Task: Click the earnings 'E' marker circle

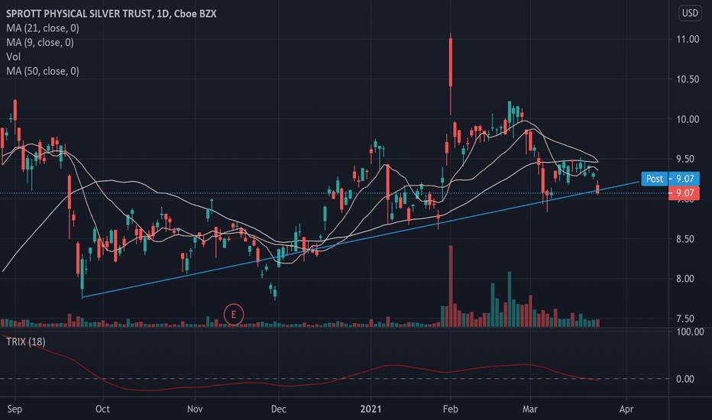Action: point(234,314)
